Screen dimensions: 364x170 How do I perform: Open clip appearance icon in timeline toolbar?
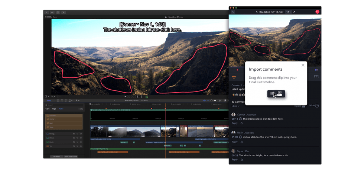click(220, 100)
